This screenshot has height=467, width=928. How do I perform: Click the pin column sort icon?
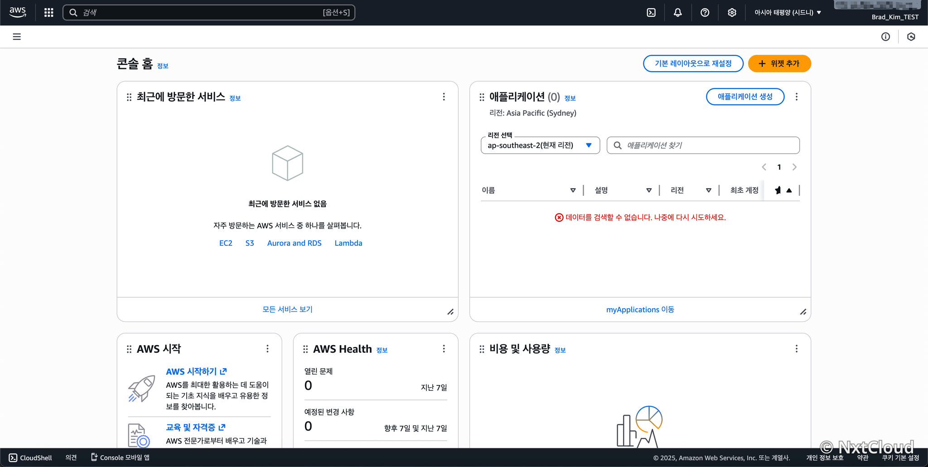pyautogui.click(x=789, y=190)
